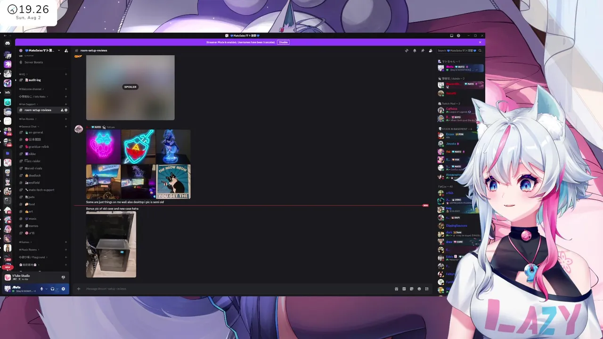Viewport: 603px width, 339px height.
Task: Add a channel to Games category
Action: click(66, 242)
